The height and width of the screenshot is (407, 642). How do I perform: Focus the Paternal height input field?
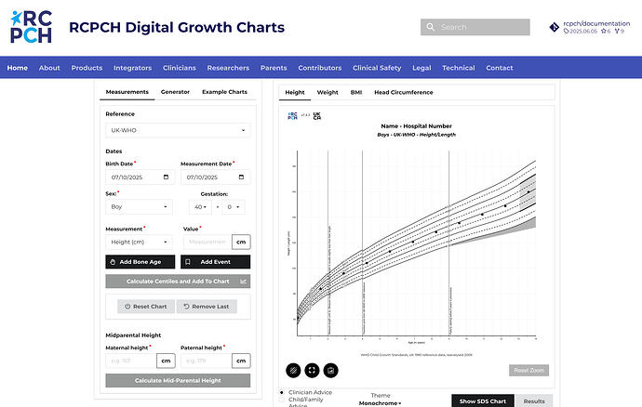207,361
